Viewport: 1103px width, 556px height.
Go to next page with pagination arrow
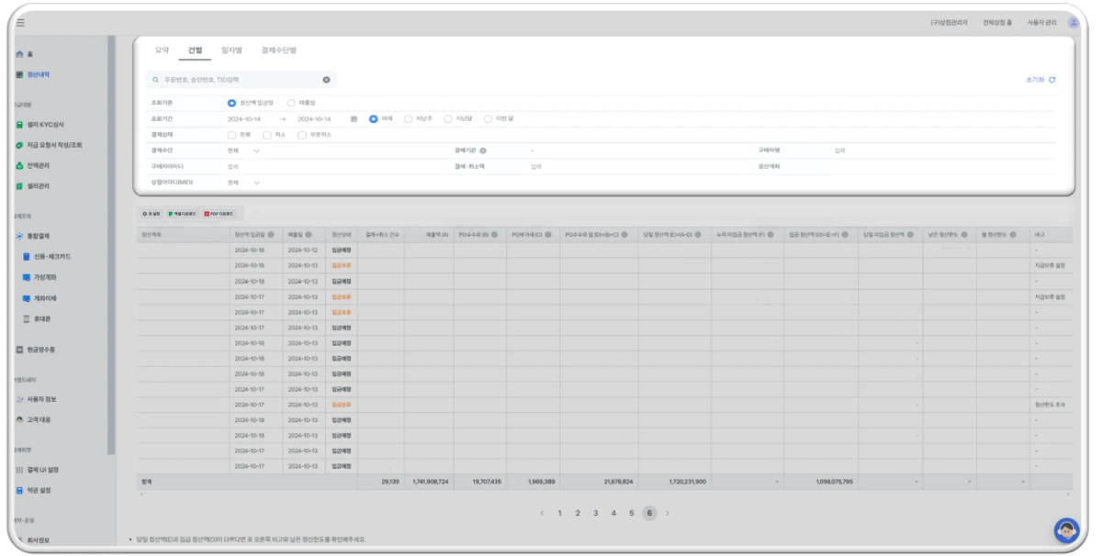(x=667, y=513)
